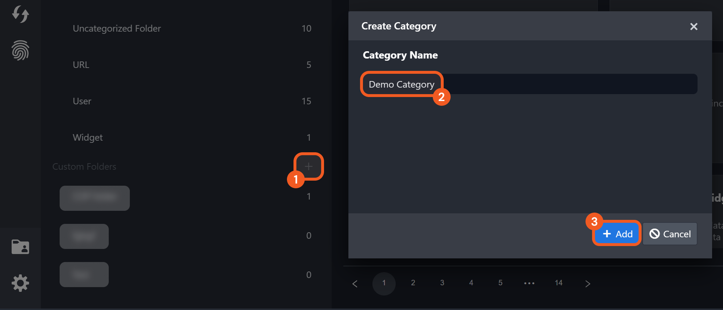Select the Widget folder

[88, 137]
